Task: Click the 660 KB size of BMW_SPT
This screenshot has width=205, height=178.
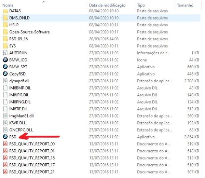Action: click(193, 67)
